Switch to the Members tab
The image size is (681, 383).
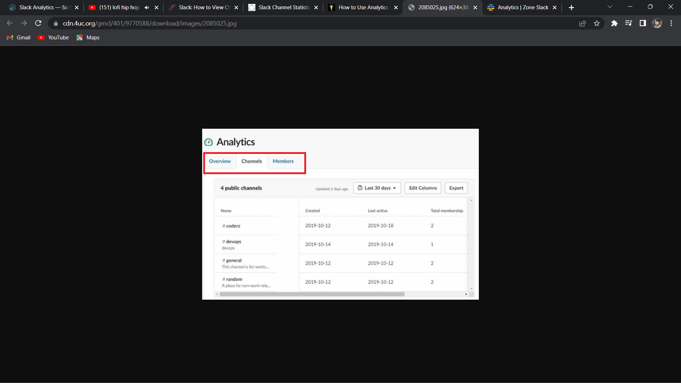(283, 161)
